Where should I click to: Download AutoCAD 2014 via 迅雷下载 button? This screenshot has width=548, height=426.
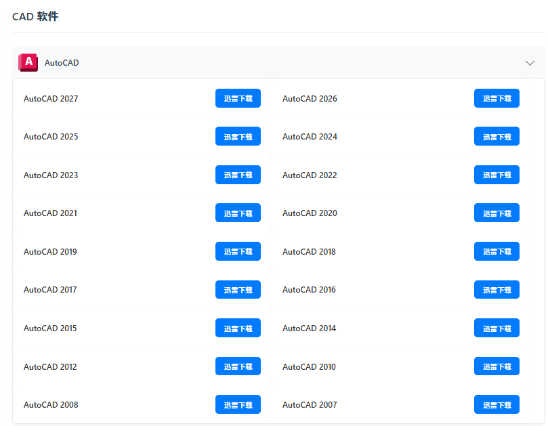click(497, 328)
